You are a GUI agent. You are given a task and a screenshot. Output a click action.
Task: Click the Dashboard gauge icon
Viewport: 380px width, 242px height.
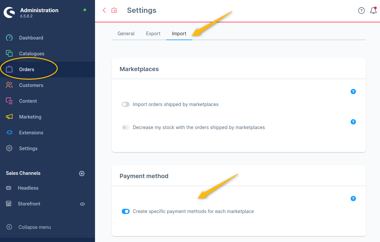[x=9, y=38]
